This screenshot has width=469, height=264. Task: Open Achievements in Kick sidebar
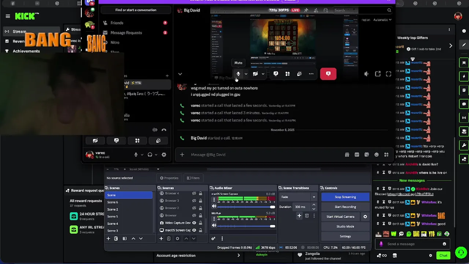[x=26, y=51]
